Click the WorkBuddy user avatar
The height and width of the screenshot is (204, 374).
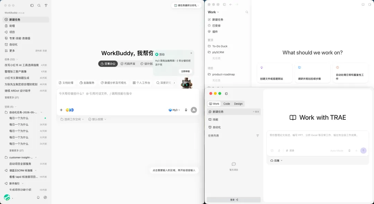click(7, 197)
